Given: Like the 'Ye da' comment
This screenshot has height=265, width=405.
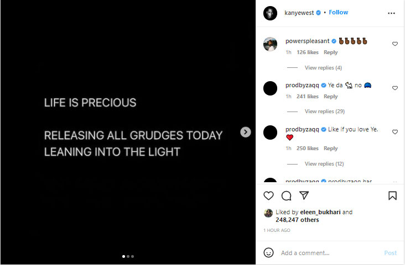Looking at the screenshot, I should [x=394, y=88].
